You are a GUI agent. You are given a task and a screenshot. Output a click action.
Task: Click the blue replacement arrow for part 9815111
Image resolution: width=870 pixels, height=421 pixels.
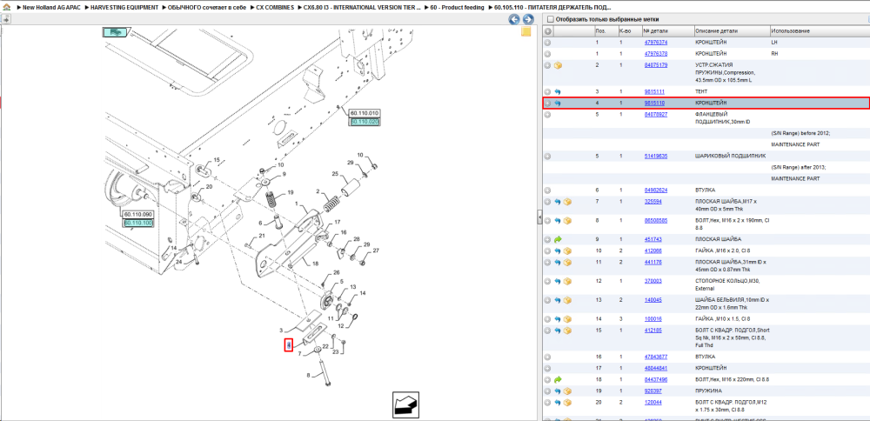coord(558,91)
